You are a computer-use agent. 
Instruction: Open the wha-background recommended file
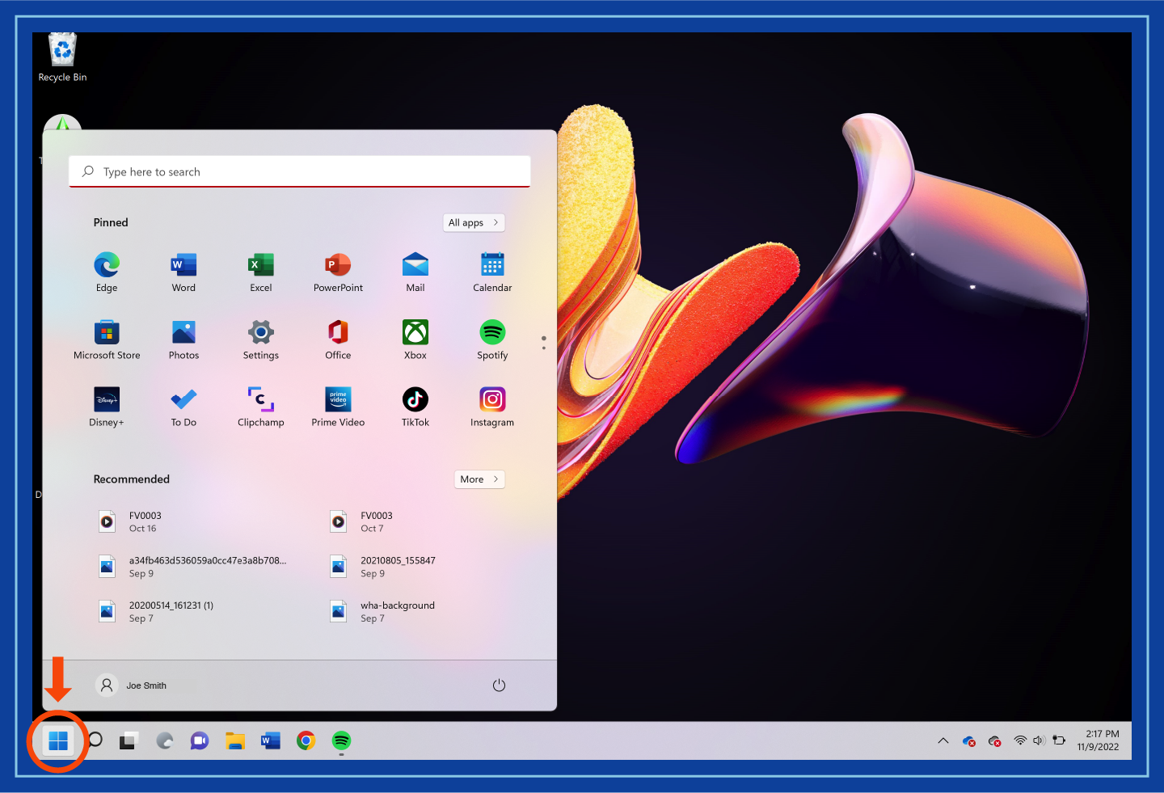[x=397, y=611]
